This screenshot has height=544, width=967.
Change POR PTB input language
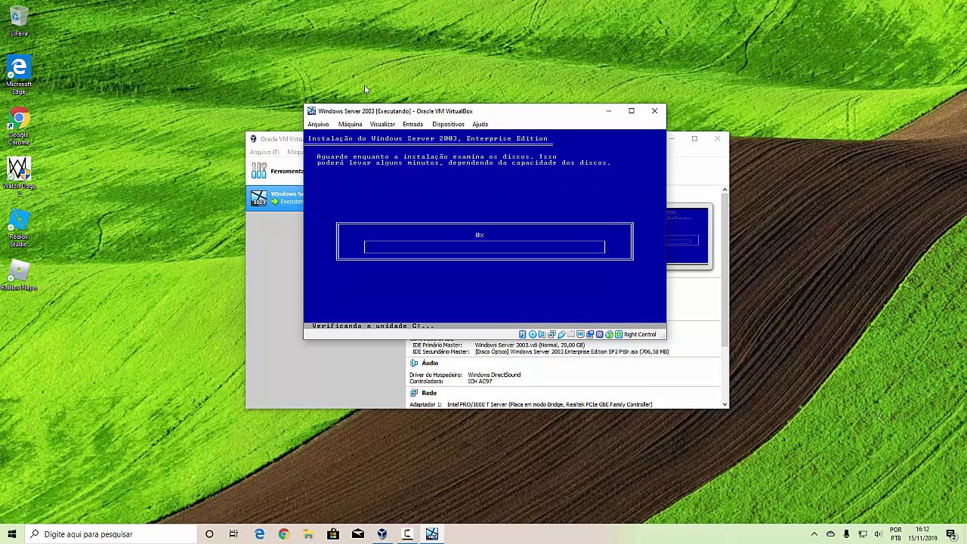tap(896, 534)
